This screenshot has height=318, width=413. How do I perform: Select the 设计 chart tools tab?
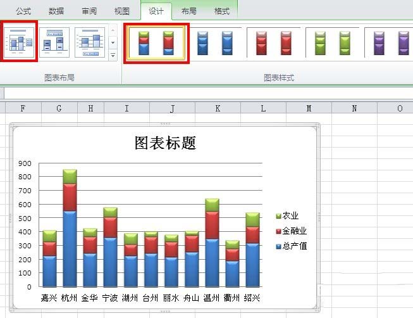click(156, 11)
